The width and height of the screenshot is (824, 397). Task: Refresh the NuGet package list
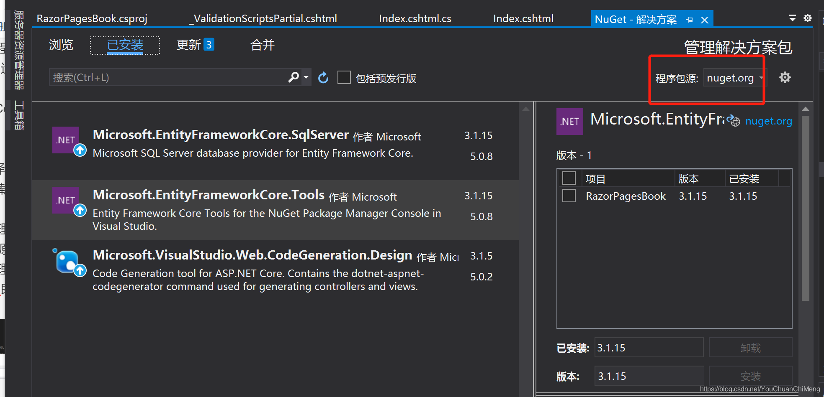(x=323, y=78)
